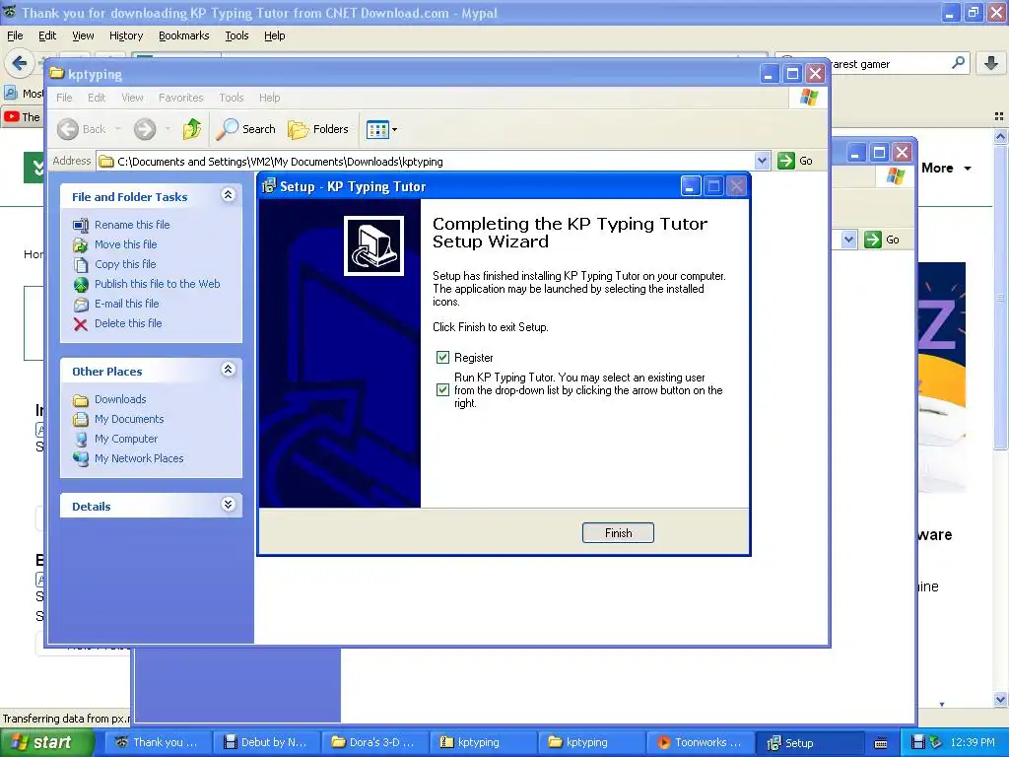Open My Documents under Other Places
This screenshot has width=1009, height=757.
(129, 419)
